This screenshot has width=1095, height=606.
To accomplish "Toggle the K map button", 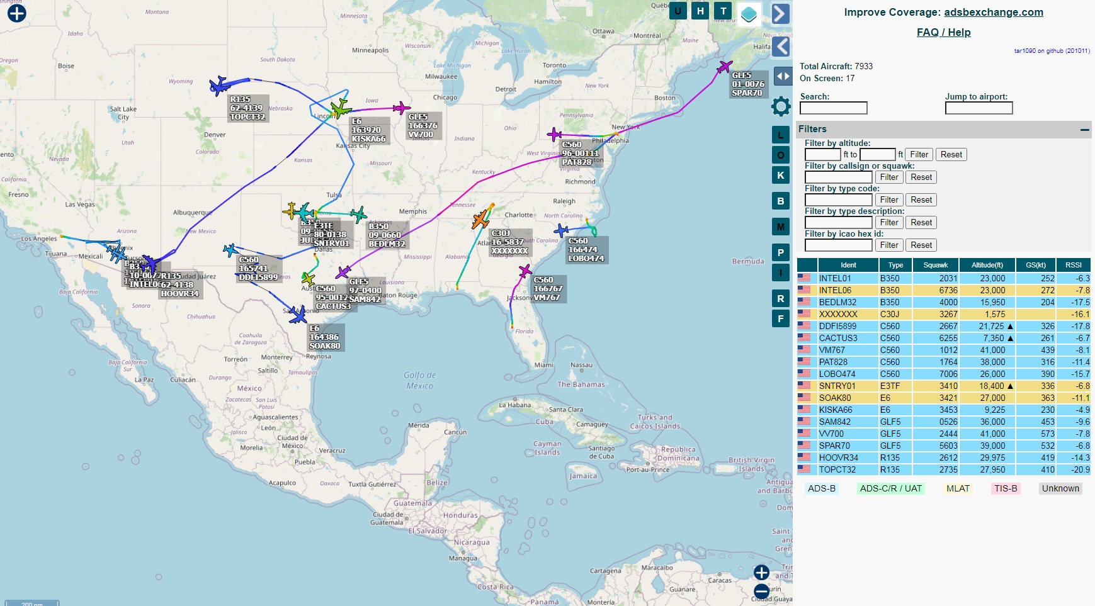I will click(x=781, y=175).
